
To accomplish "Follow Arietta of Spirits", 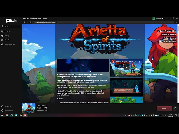I will 167,31.
